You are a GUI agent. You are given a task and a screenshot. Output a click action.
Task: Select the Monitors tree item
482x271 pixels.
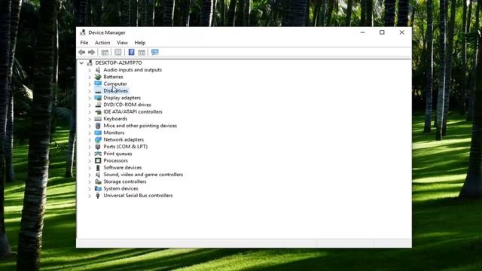[114, 132]
